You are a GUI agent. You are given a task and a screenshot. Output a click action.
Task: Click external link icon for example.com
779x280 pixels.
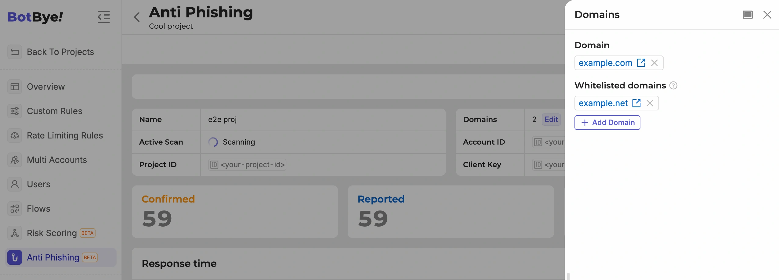[641, 63]
